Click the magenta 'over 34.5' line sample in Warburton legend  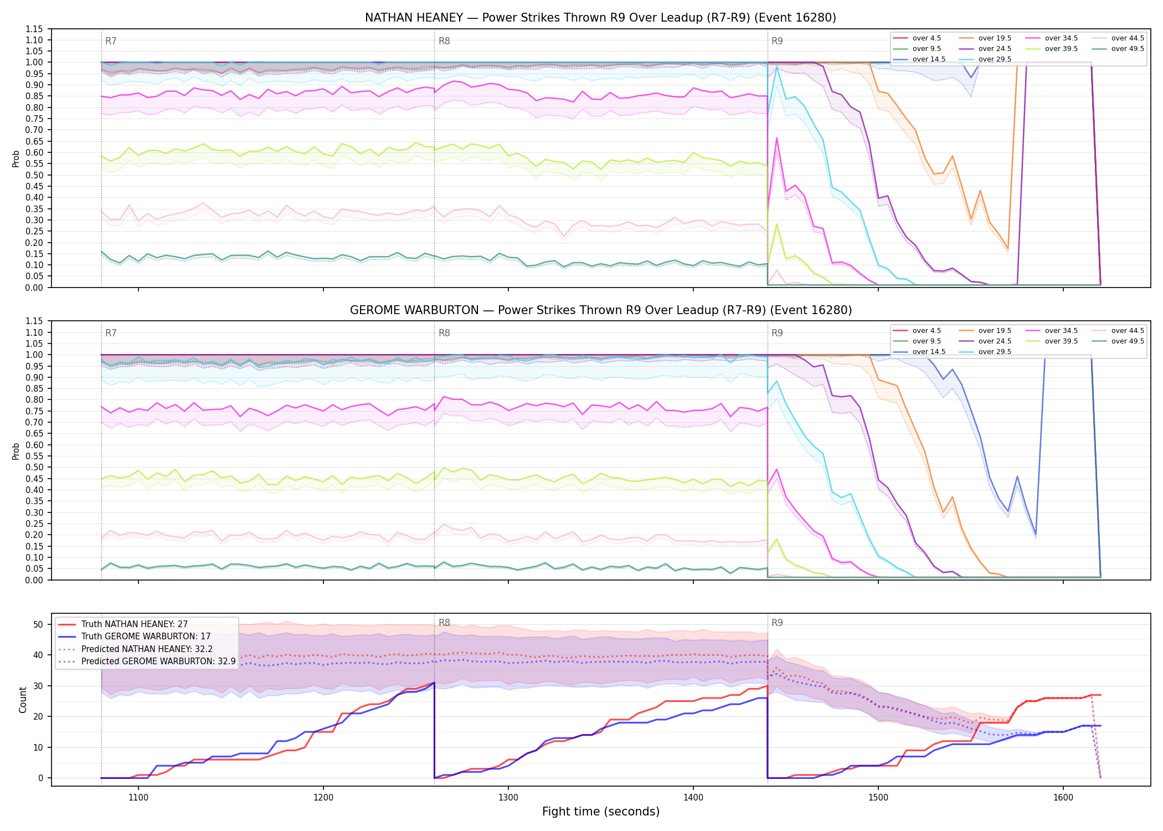[x=1033, y=331]
